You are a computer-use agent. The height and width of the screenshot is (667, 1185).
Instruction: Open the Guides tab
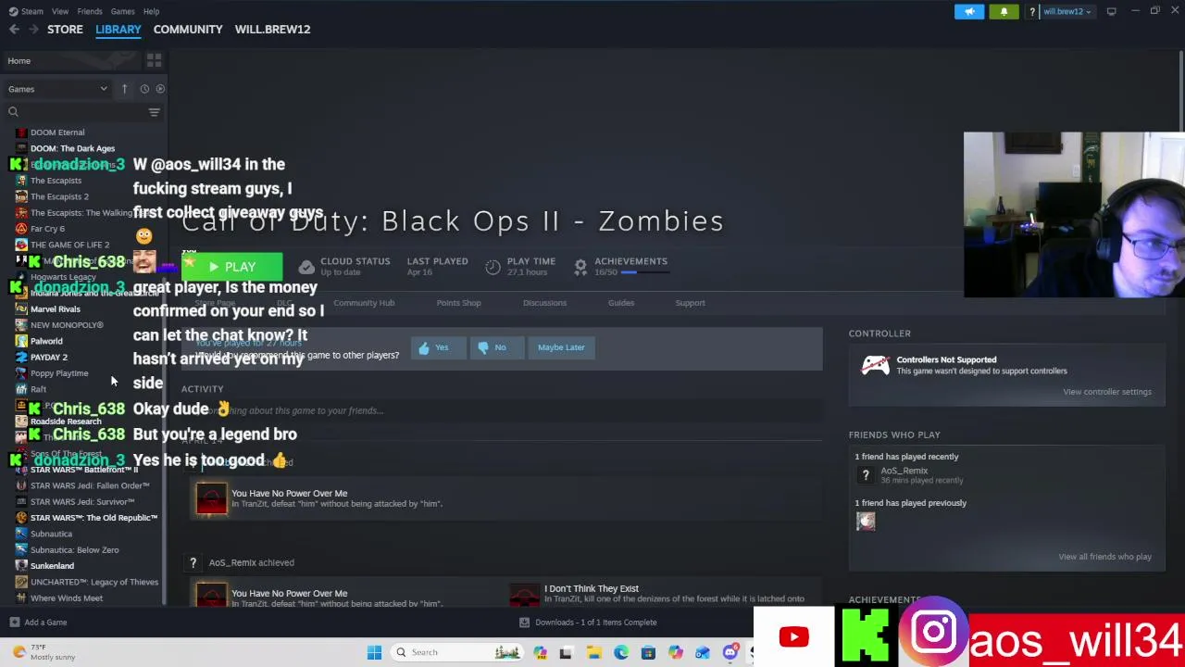(621, 303)
